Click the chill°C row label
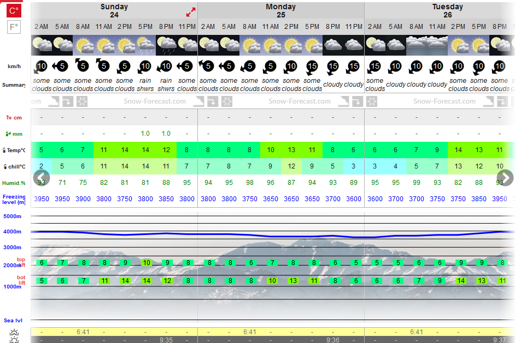Viewport: 515px width, 343px height. click(14, 167)
